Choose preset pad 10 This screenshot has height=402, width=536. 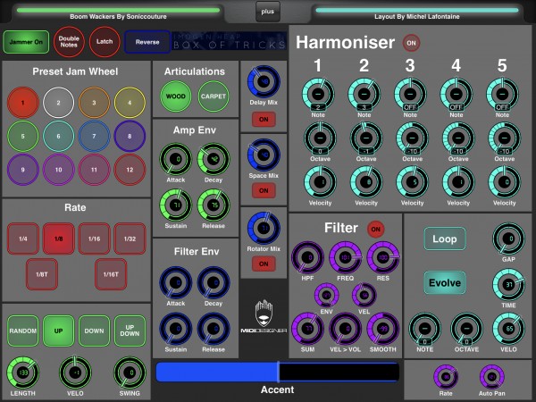58,170
